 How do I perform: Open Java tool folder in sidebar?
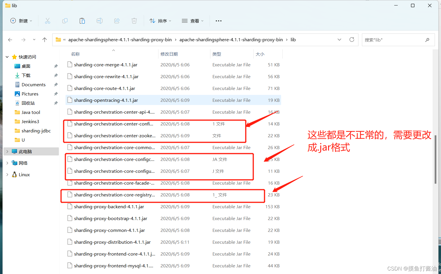[x=31, y=112]
